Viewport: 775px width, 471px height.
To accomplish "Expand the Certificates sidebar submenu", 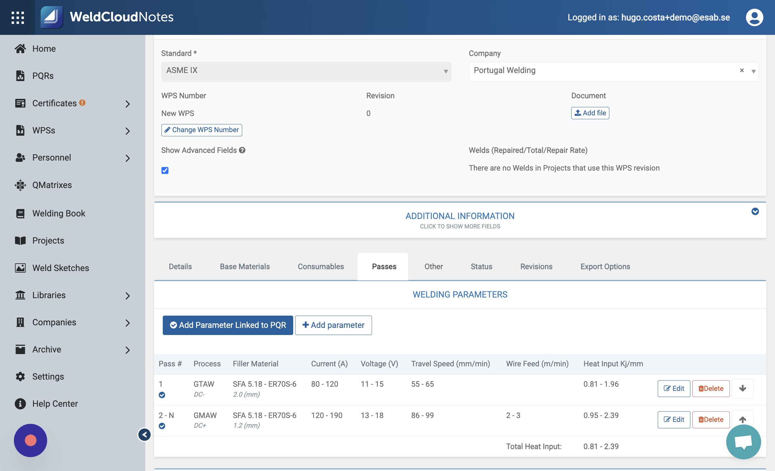I will 128,104.
